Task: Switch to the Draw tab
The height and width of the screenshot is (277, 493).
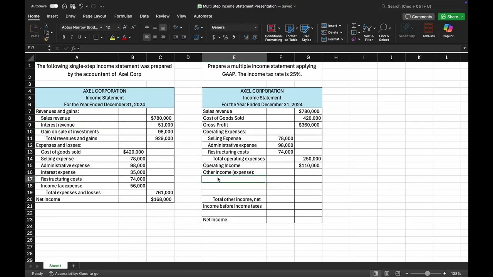Action: click(70, 16)
